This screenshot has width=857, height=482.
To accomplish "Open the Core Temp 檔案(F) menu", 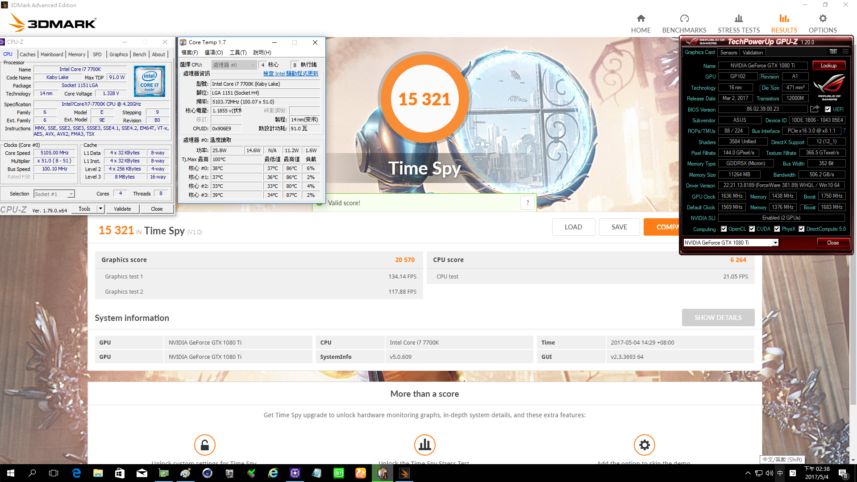I will point(190,53).
